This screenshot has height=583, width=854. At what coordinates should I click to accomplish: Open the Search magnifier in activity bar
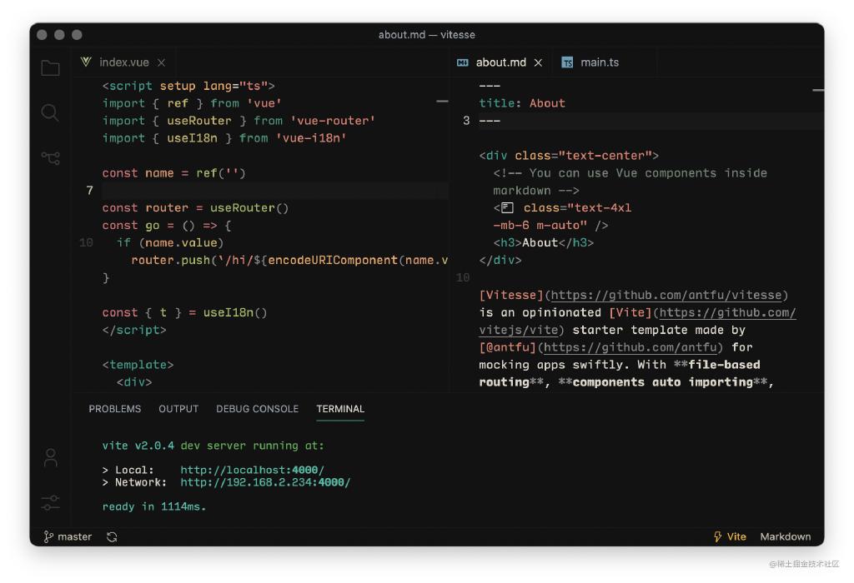(x=50, y=112)
